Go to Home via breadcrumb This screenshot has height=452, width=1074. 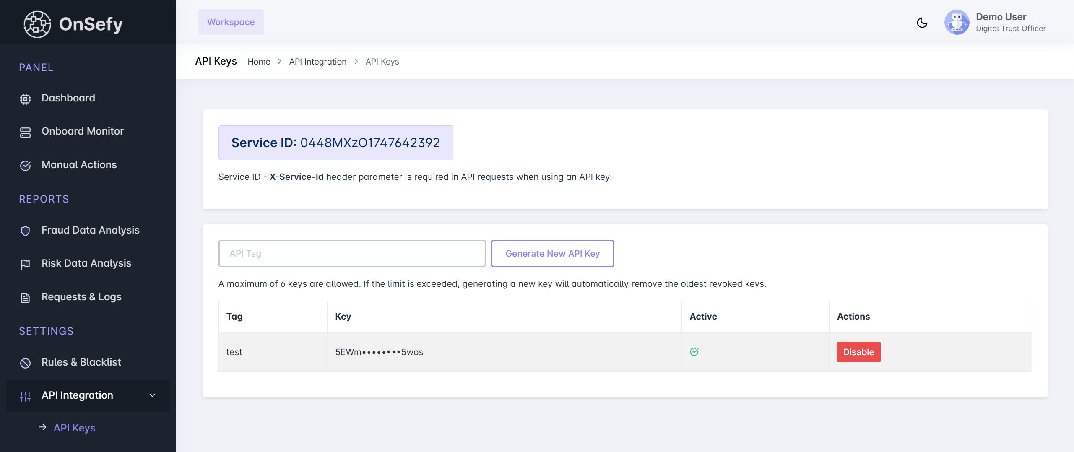point(259,62)
